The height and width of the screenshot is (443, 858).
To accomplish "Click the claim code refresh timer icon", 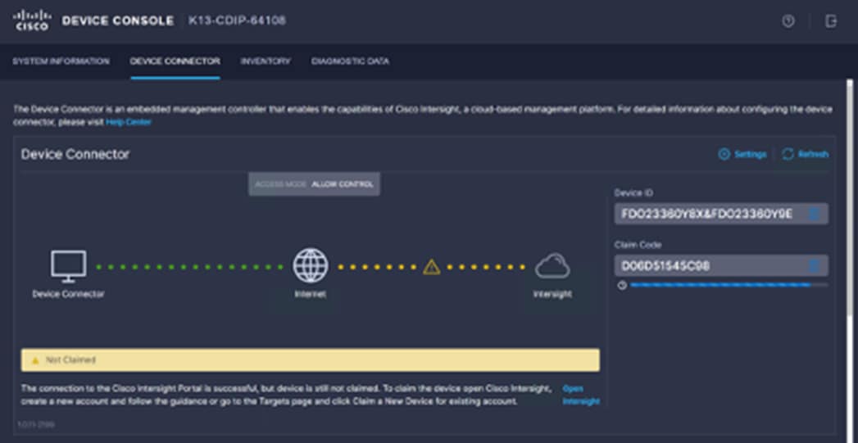I will (x=622, y=286).
